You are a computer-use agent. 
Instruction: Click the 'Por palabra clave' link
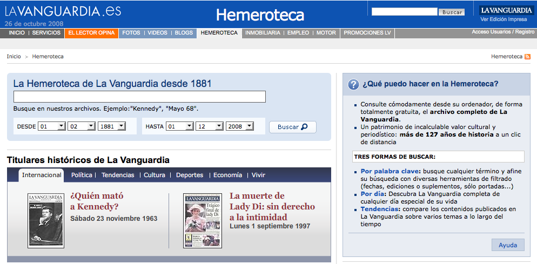(x=390, y=171)
